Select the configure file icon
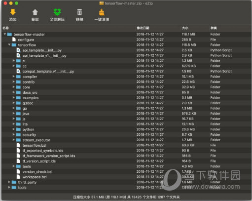This screenshot has height=201, width=252. pyautogui.click(x=14, y=40)
